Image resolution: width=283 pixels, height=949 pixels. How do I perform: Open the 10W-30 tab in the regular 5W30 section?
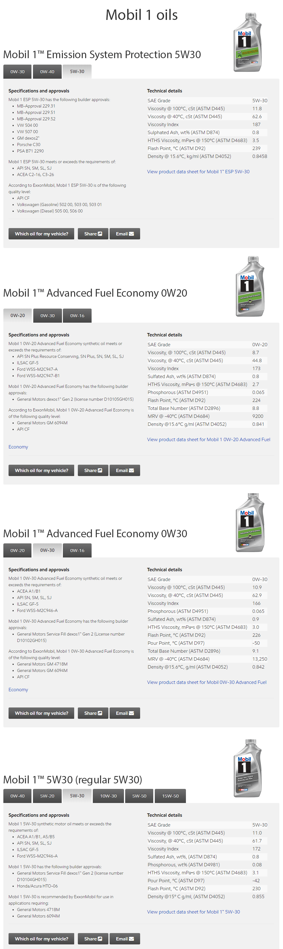click(108, 796)
